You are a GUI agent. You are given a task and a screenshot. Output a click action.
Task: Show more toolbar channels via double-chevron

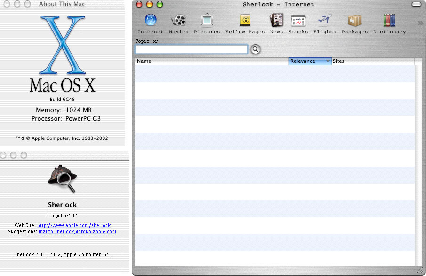420,23
